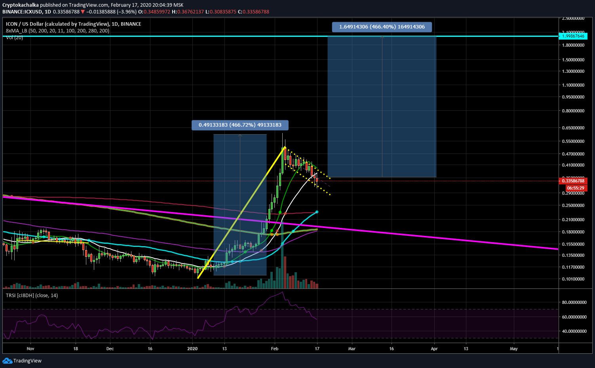Click the Apr label on the time axis
Viewport: 595px width, 368px height.
click(434, 349)
